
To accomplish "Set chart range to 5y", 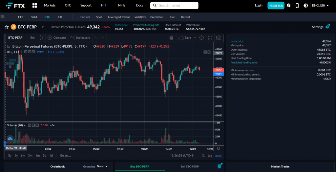I will tap(10, 156).
